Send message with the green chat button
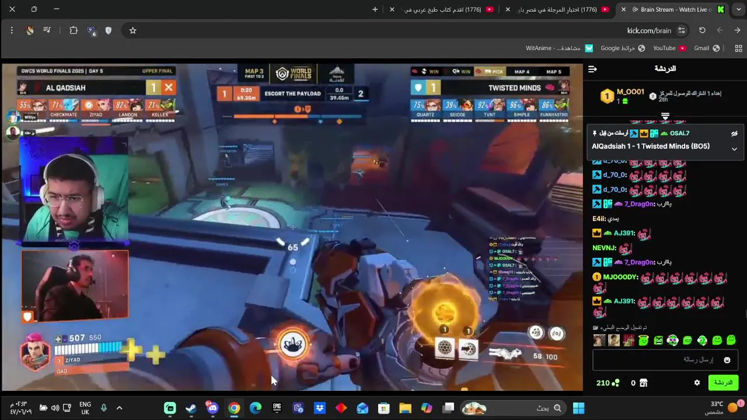Image resolution: width=747 pixels, height=420 pixels. (723, 383)
